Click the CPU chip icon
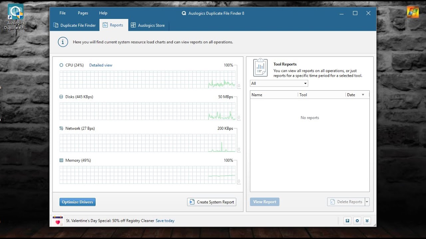This screenshot has height=239, width=426. (61, 65)
